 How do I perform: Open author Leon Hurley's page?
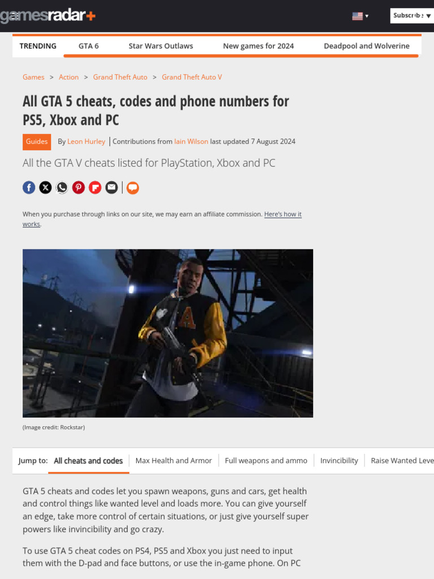(86, 141)
